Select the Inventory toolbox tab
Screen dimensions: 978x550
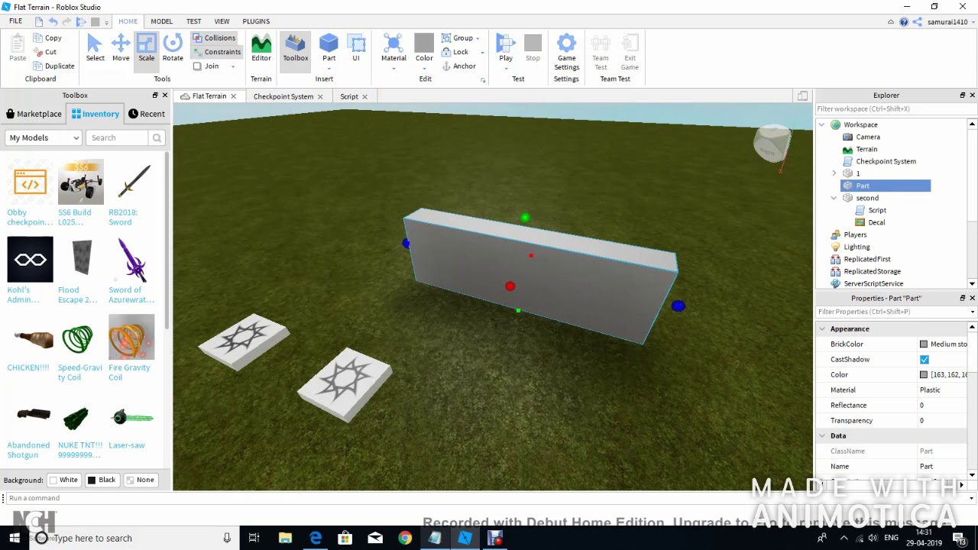click(x=96, y=114)
